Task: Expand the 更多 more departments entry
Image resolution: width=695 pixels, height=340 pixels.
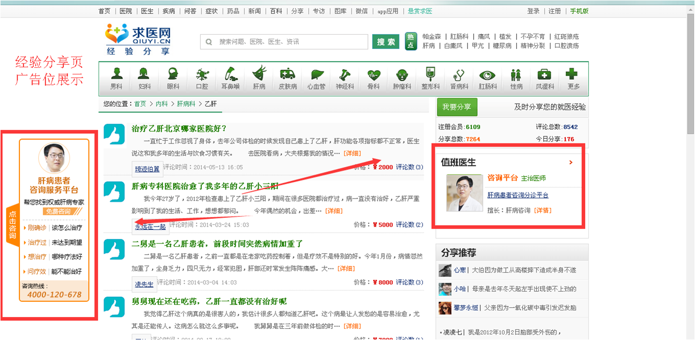Action: pos(573,78)
